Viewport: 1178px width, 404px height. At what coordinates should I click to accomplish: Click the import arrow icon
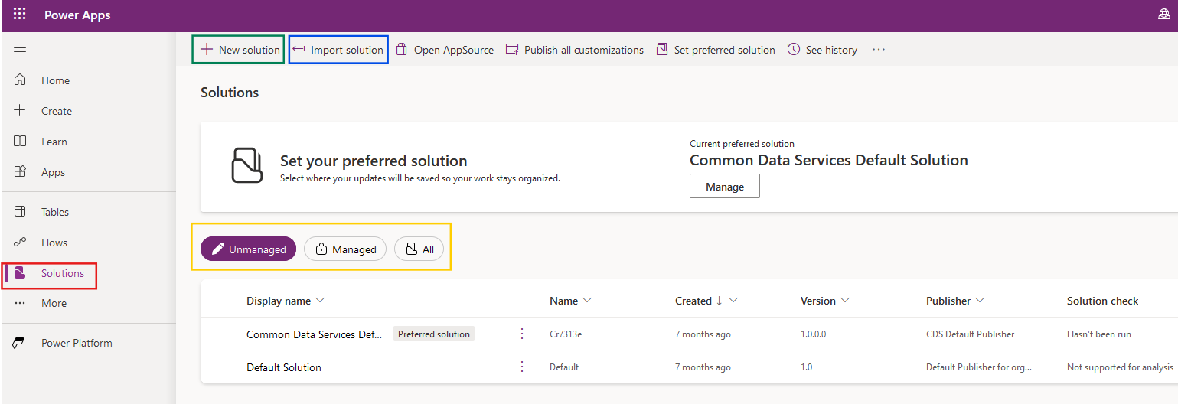pos(299,49)
